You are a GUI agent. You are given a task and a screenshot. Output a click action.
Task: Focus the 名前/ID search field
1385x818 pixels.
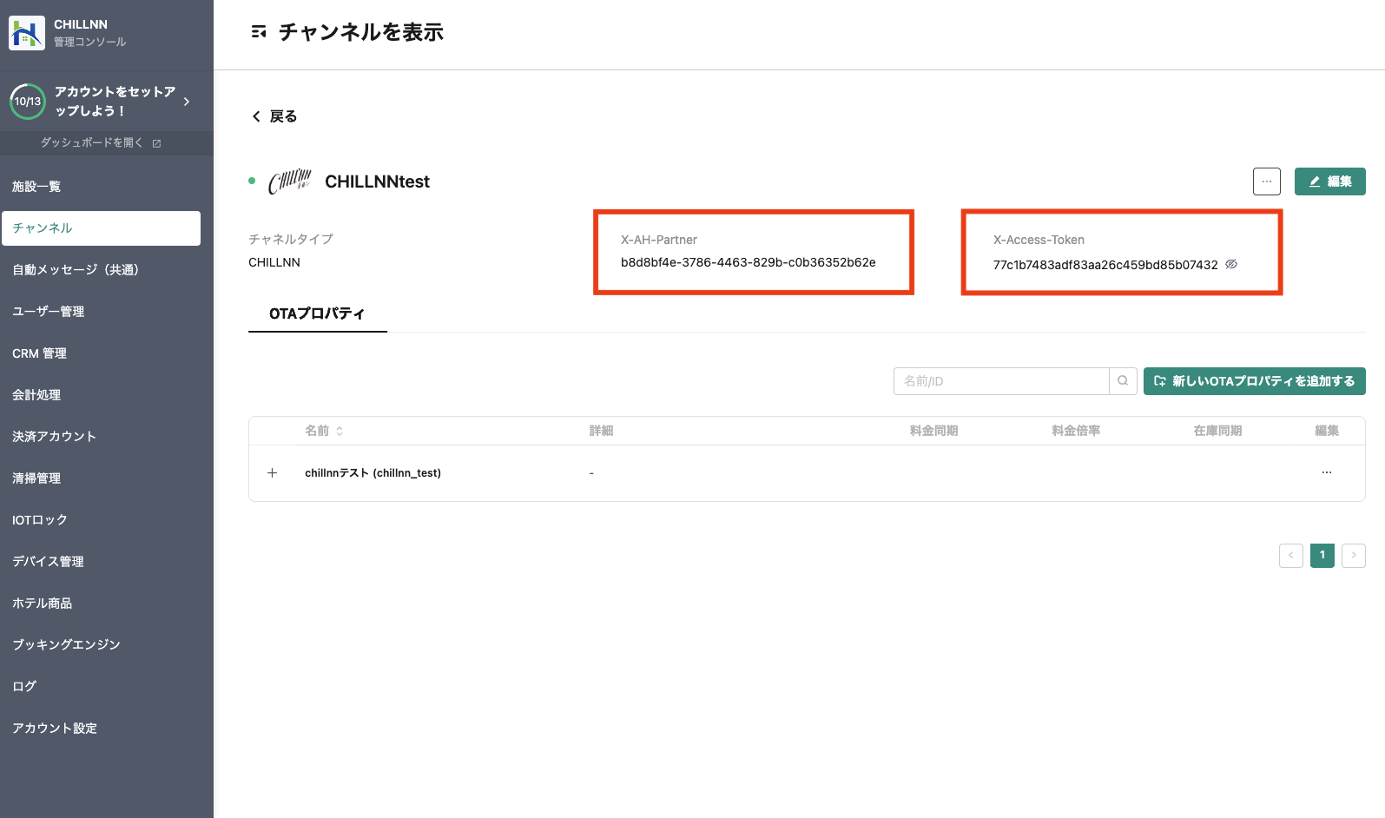point(1001,381)
